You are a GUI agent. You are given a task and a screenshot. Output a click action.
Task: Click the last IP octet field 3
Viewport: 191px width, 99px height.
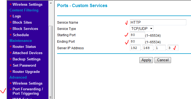coord(173,48)
